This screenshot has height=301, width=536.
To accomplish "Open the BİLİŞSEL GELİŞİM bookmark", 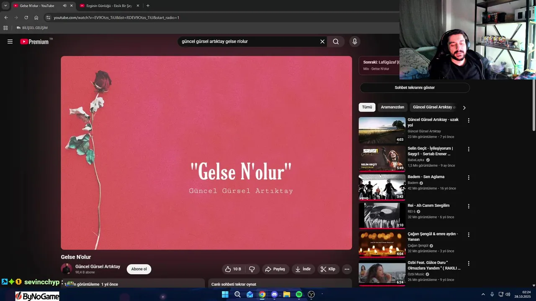I will pyautogui.click(x=32, y=28).
